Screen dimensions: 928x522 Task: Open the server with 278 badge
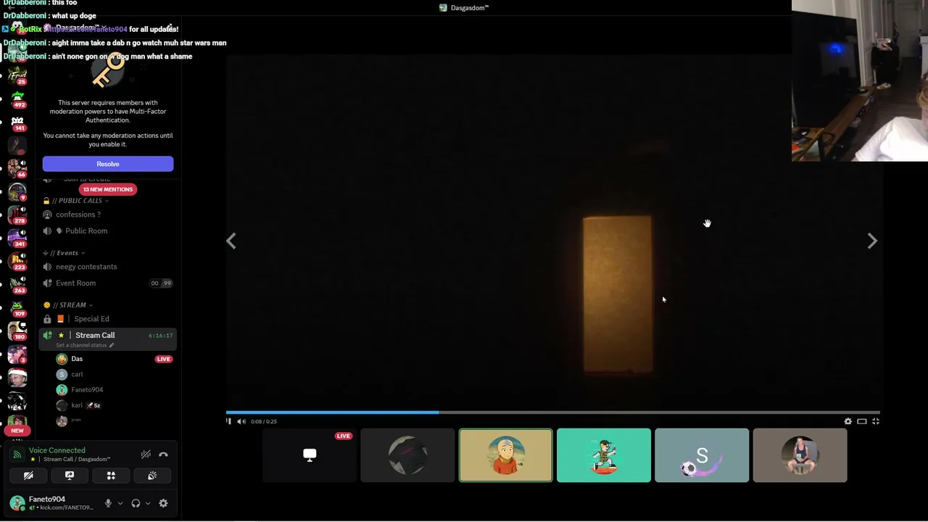[x=17, y=215]
